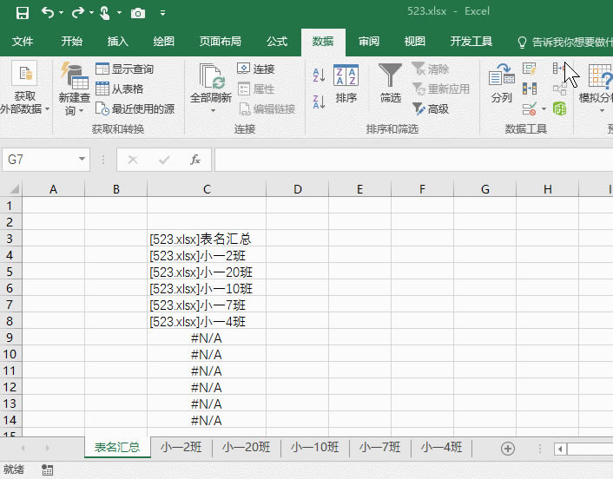Redo the last action
The width and height of the screenshot is (613, 479).
point(77,13)
